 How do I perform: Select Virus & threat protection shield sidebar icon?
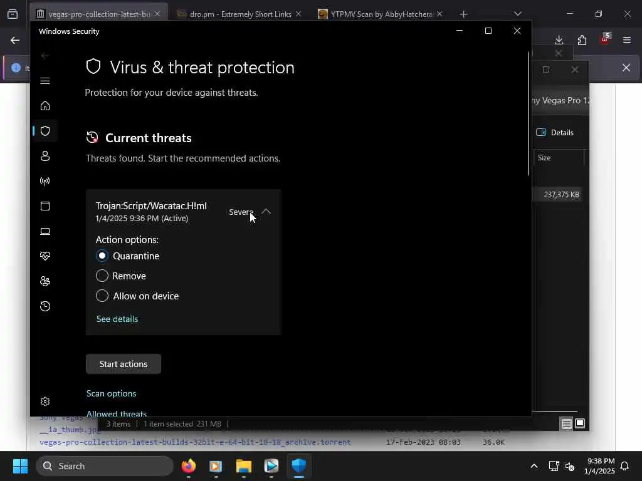45,131
